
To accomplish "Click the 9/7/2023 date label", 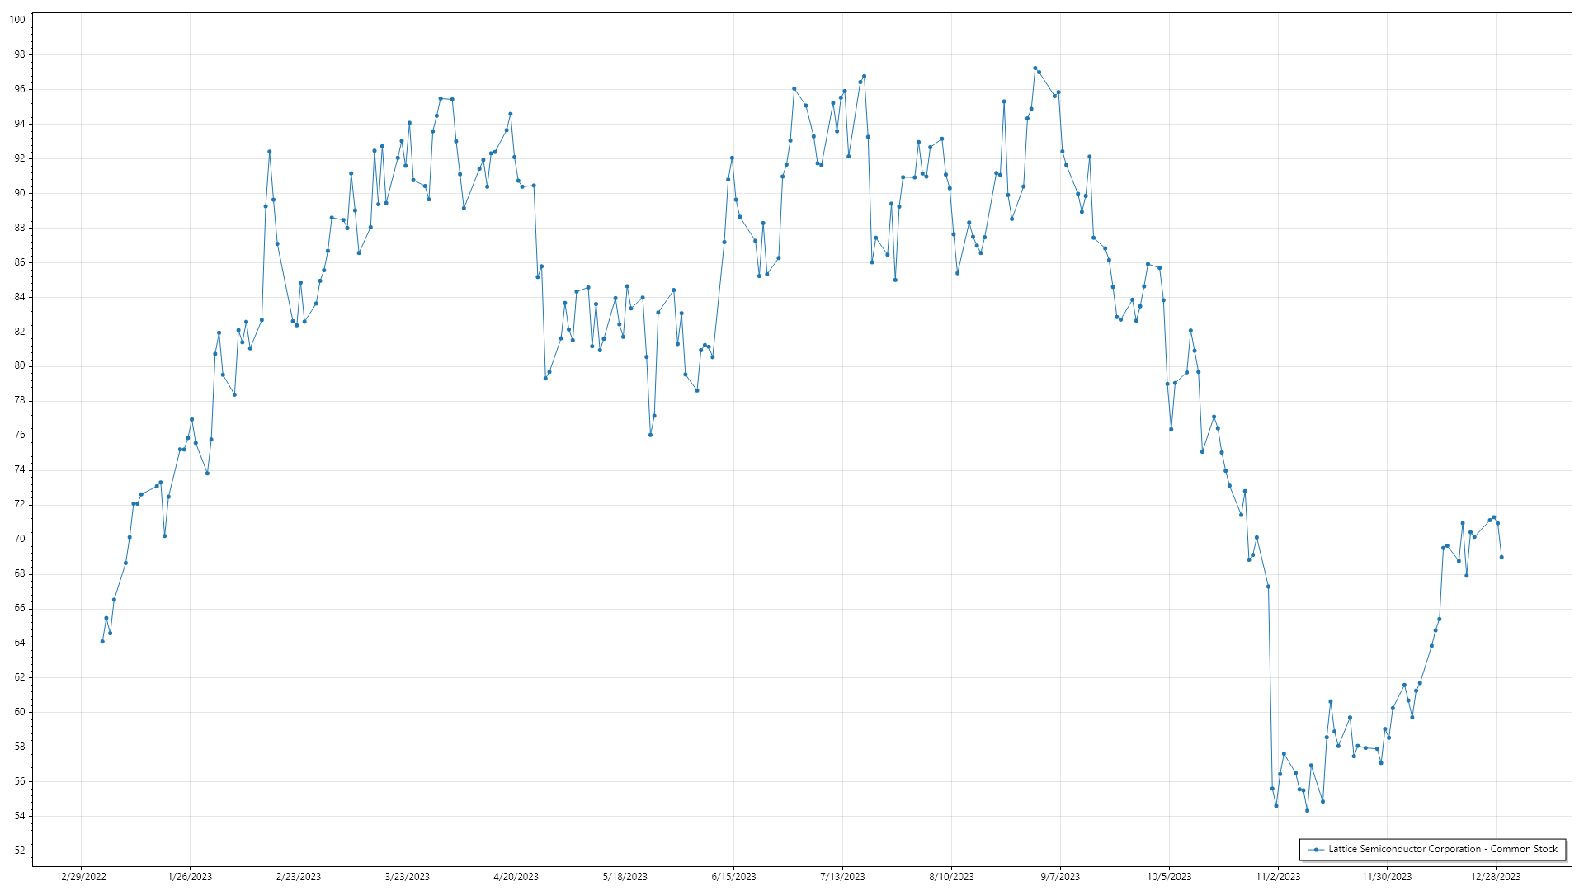I will 1060,877.
